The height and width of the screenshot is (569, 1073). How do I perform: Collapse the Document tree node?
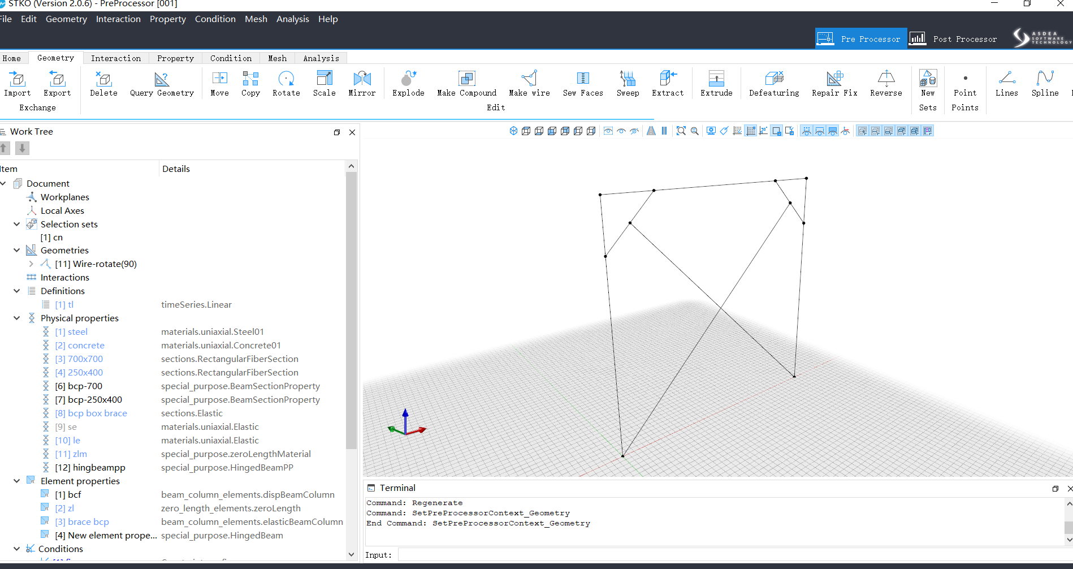coord(3,183)
